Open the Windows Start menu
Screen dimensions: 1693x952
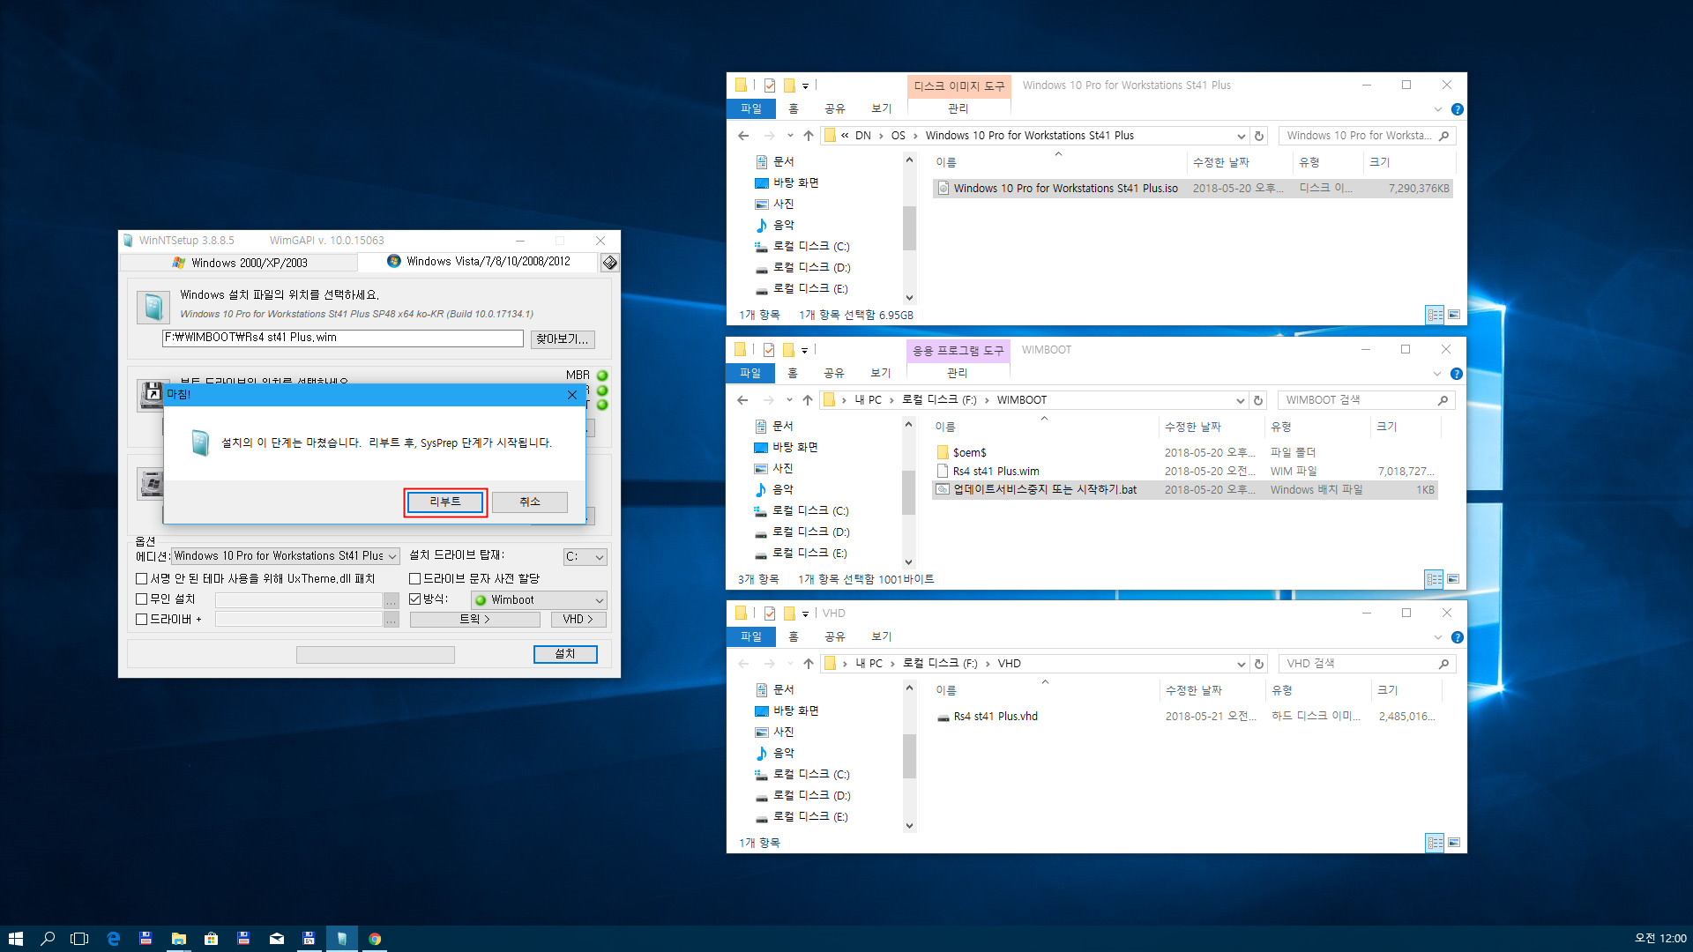point(15,939)
